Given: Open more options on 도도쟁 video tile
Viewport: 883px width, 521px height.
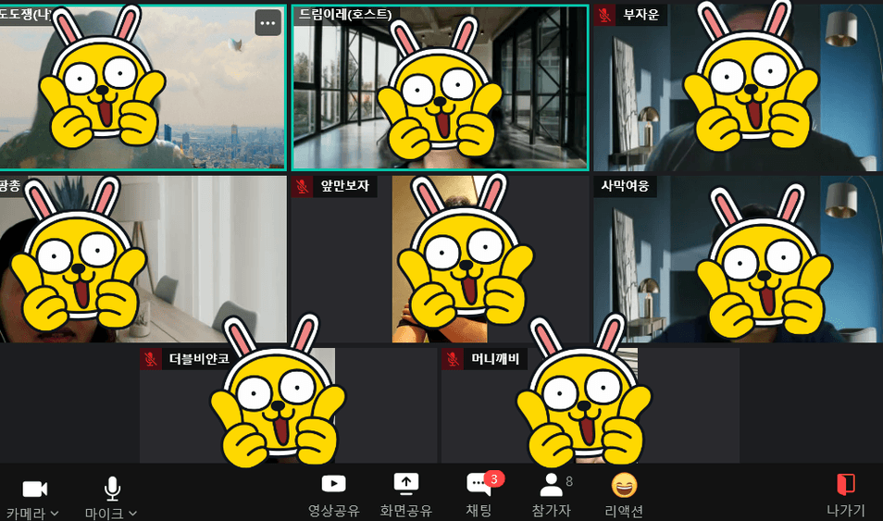Looking at the screenshot, I should [268, 23].
